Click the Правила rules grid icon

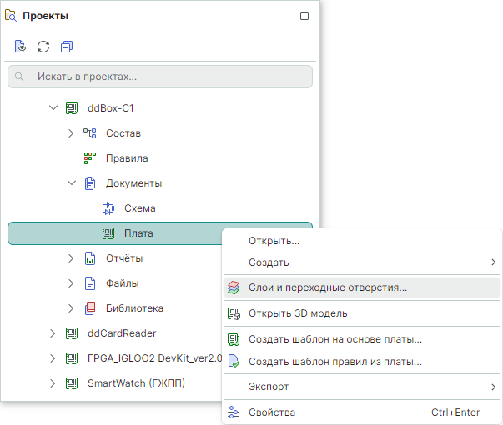click(90, 158)
